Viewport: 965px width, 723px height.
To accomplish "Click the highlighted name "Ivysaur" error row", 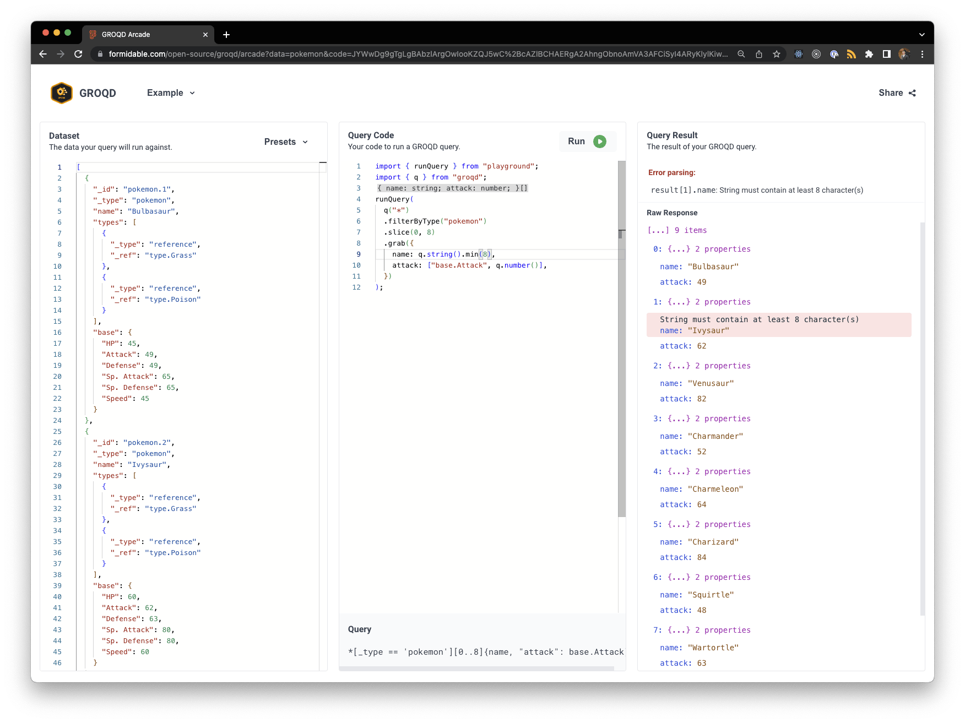I will tap(779, 325).
